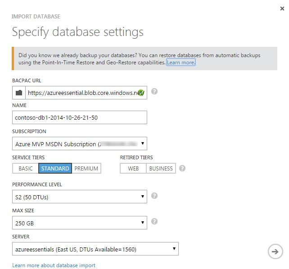
Task: Open the Subscription dropdown
Action: click(80, 144)
